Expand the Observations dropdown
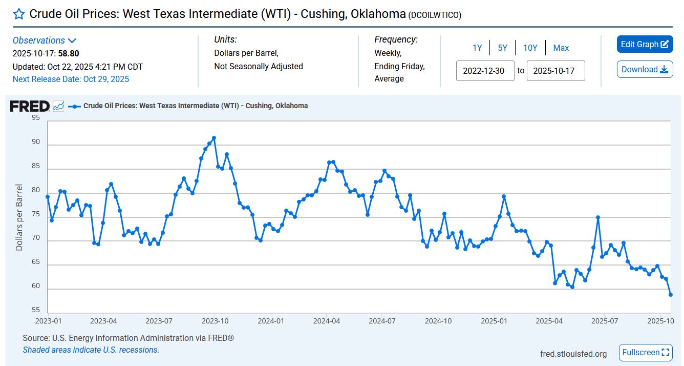Viewport: 684px width, 366px height. (x=44, y=40)
